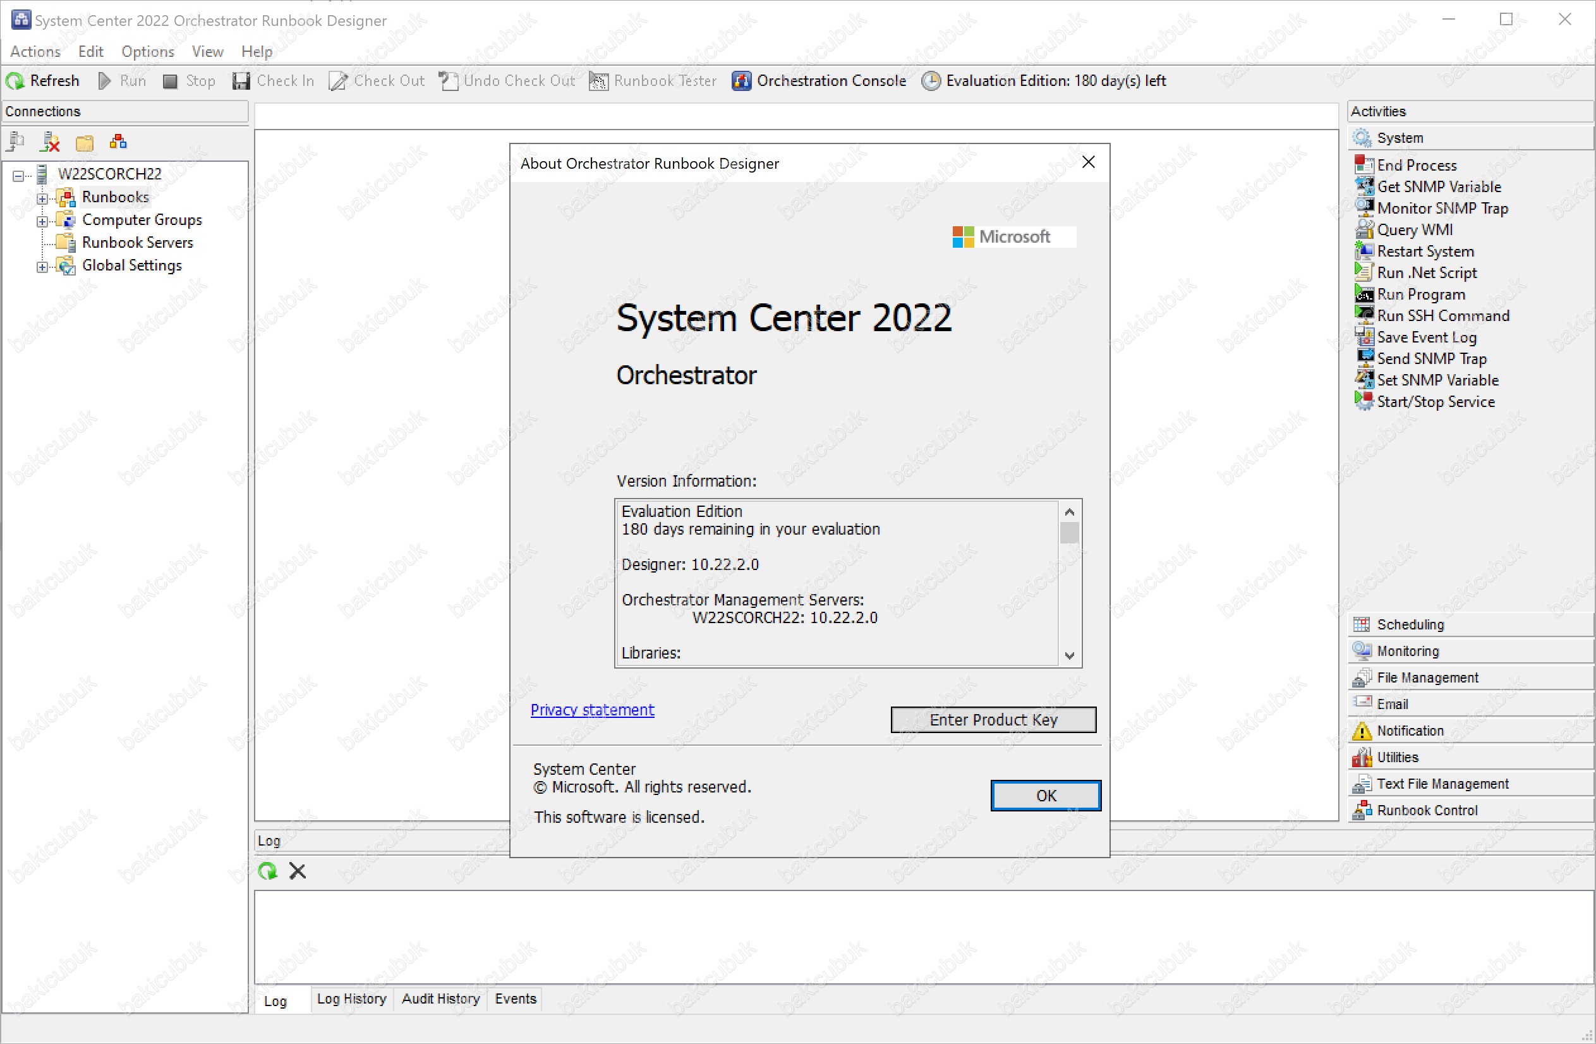Select the Run .Net Script activity

tap(1415, 272)
